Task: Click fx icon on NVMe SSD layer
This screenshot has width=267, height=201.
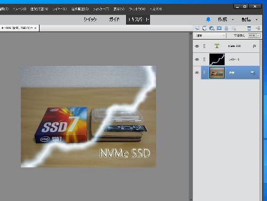Action: coord(254,46)
